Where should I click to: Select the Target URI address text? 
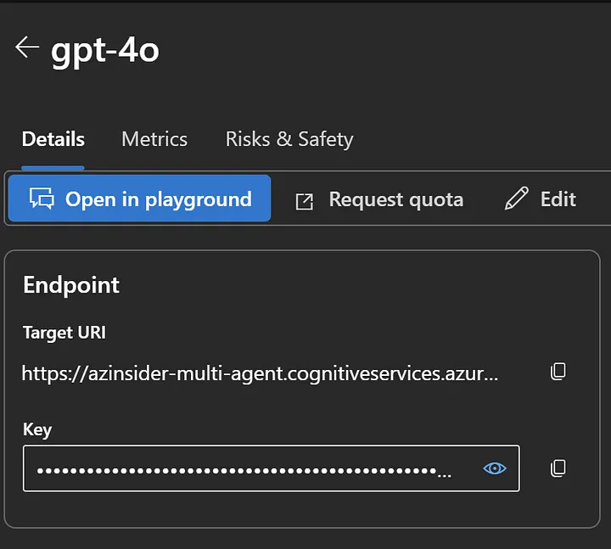260,372
